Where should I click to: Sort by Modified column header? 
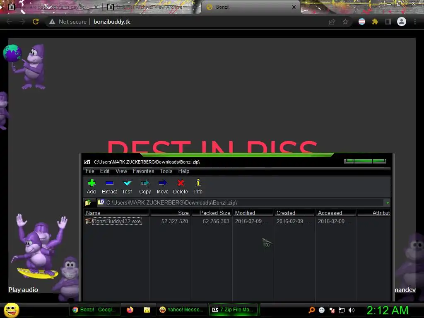click(253, 213)
